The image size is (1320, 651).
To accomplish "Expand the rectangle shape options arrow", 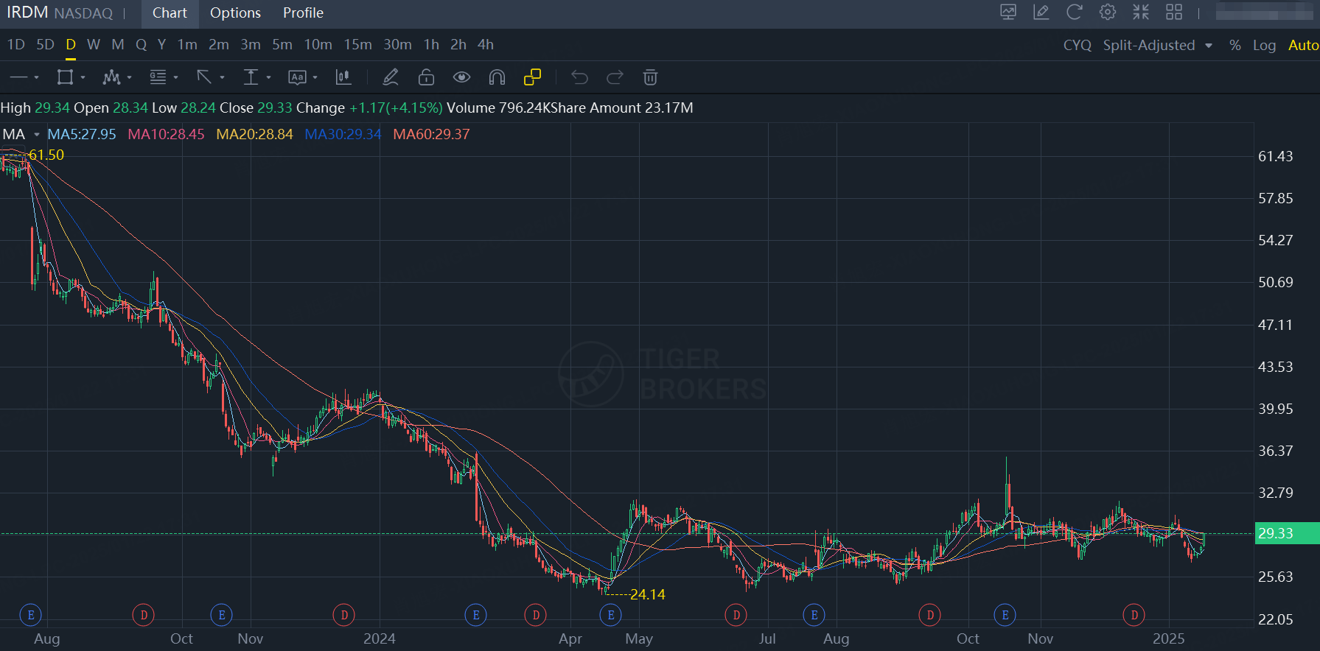I will 83,77.
